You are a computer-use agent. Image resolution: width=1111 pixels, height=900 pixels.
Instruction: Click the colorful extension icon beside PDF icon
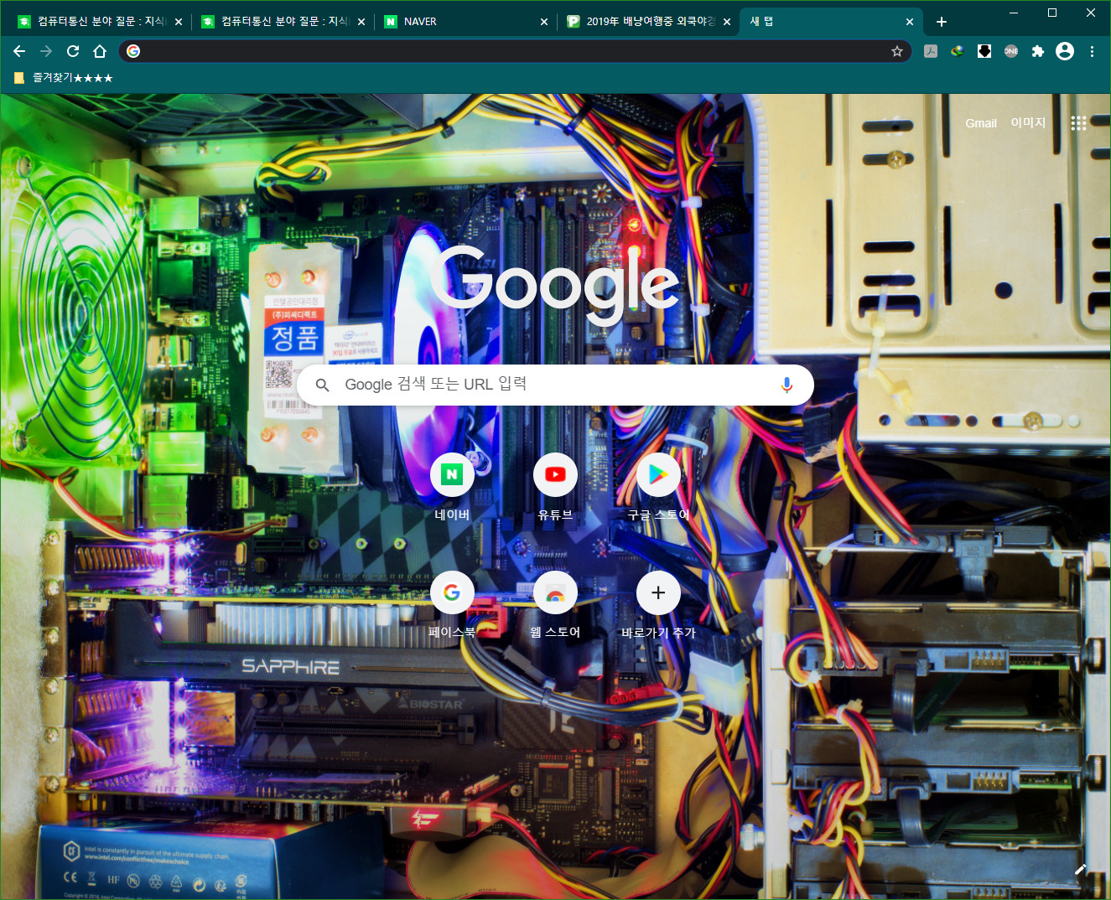(958, 51)
